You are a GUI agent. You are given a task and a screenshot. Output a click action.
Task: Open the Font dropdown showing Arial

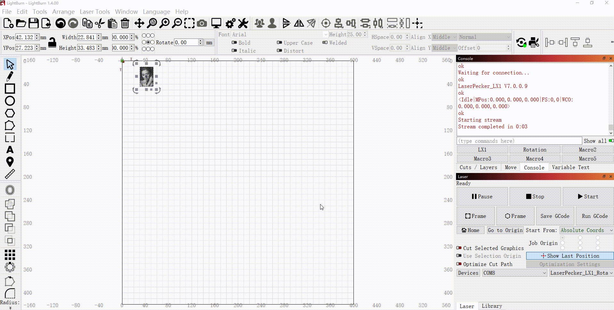(x=280, y=34)
